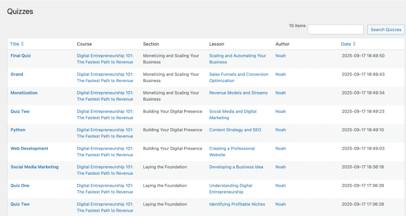The height and width of the screenshot is (216, 406).
Task: Click the Section column header
Action: [151, 44]
